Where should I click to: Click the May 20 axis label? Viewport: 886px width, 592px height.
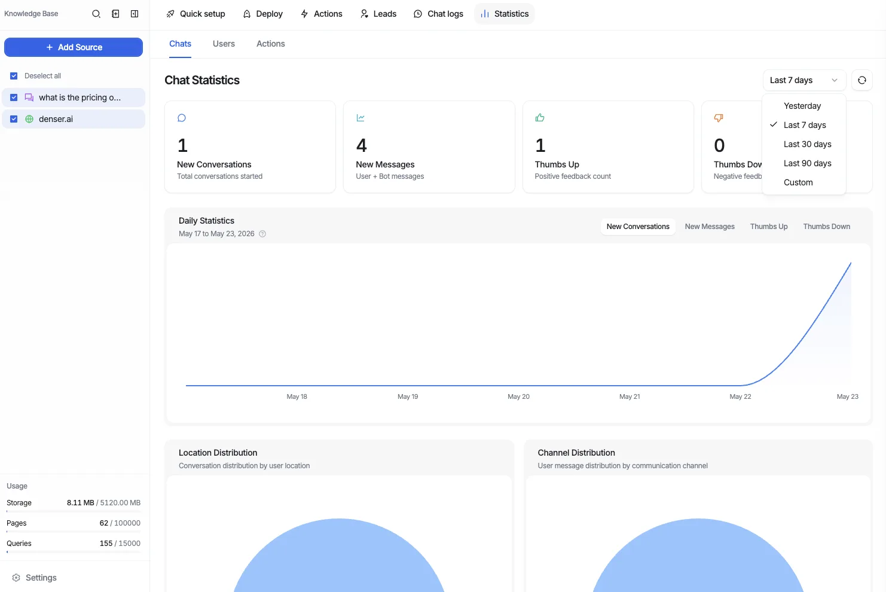tap(518, 396)
